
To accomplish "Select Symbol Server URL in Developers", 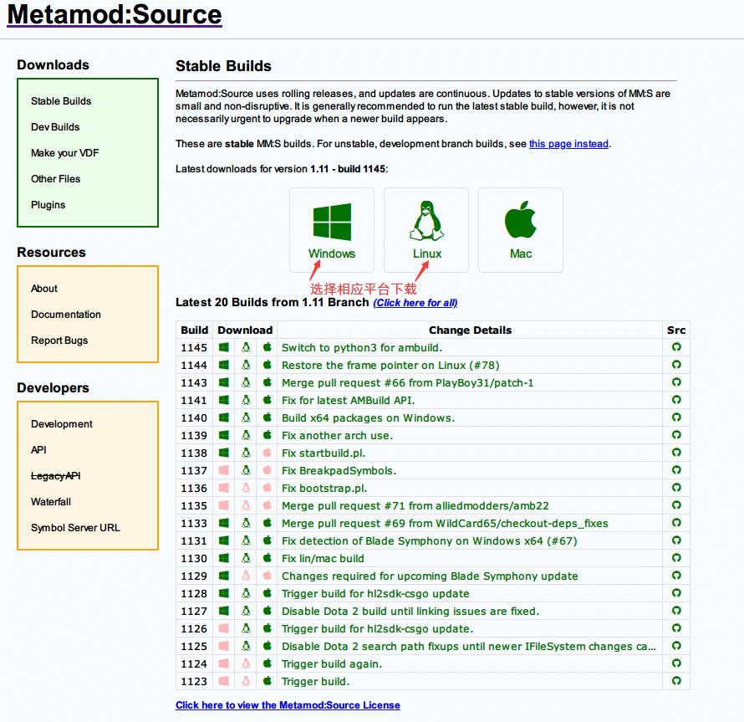I will 75,528.
